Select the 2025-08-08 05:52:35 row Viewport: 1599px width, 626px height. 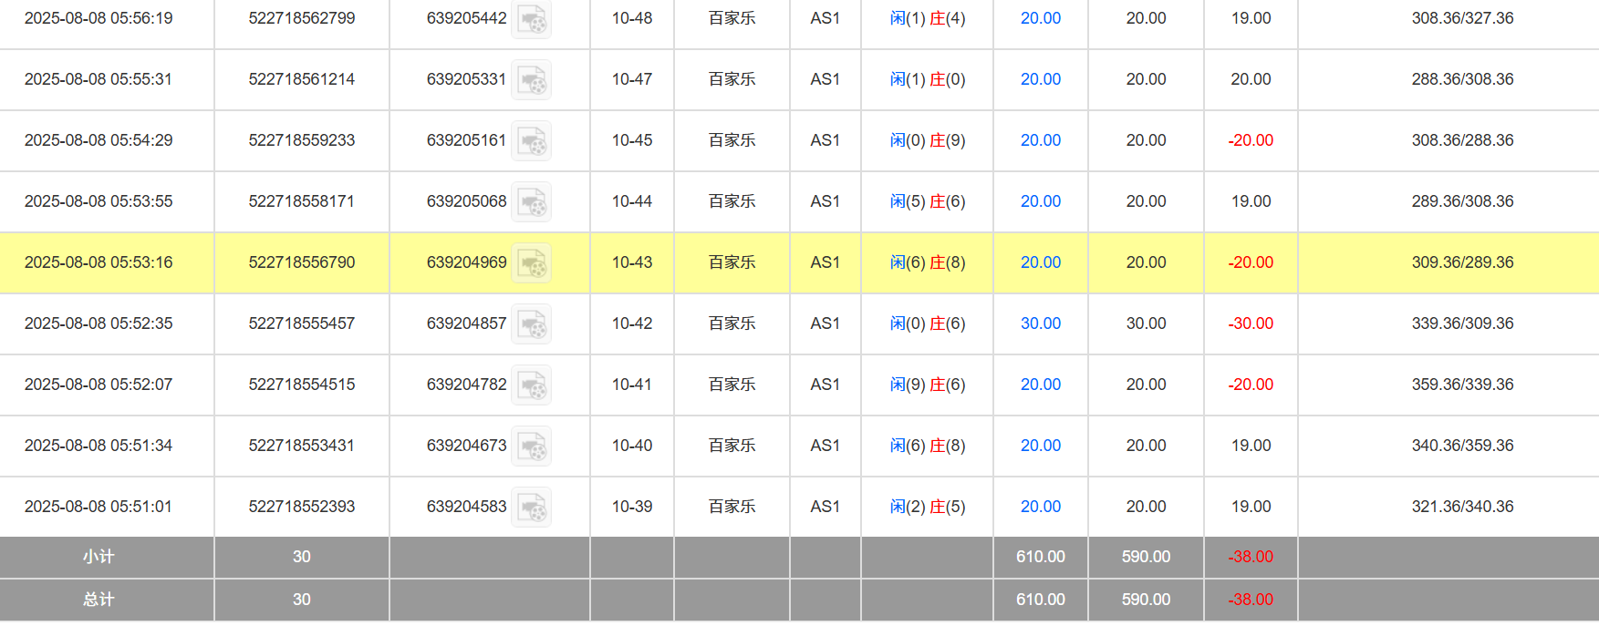(99, 323)
